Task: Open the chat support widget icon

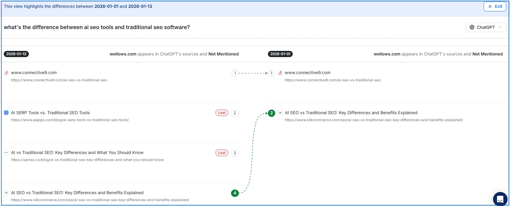Action: (500, 199)
